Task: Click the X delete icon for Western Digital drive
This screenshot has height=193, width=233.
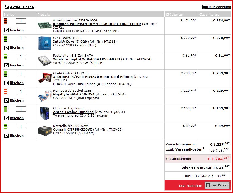Action: (x=6, y=66)
